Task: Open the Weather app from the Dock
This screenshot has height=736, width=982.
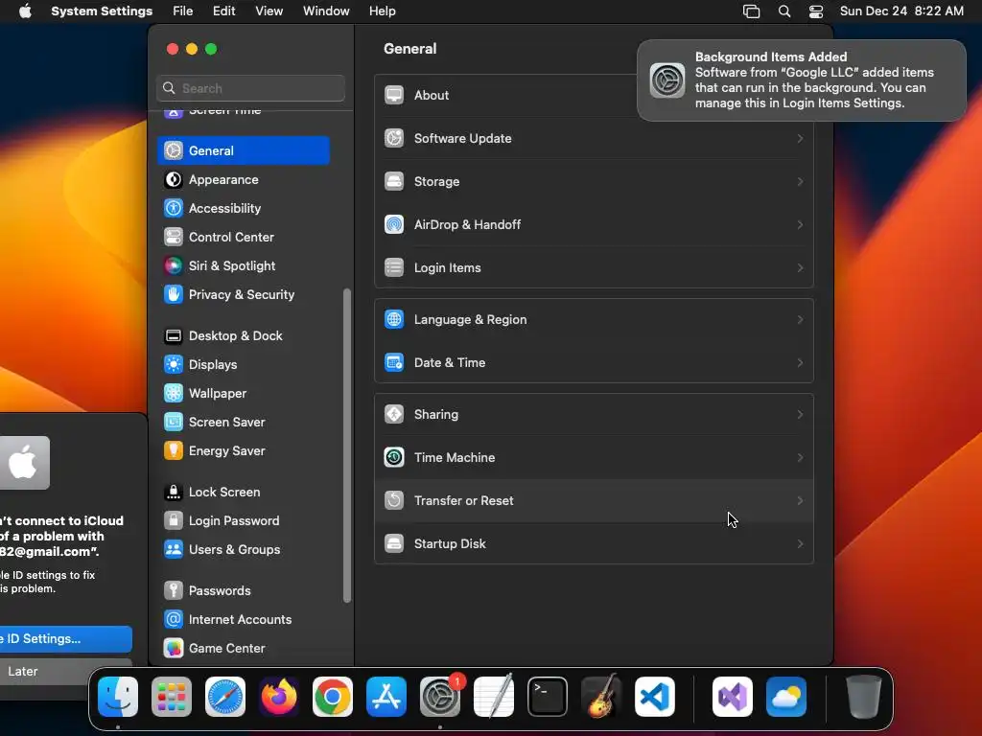Action: (786, 697)
